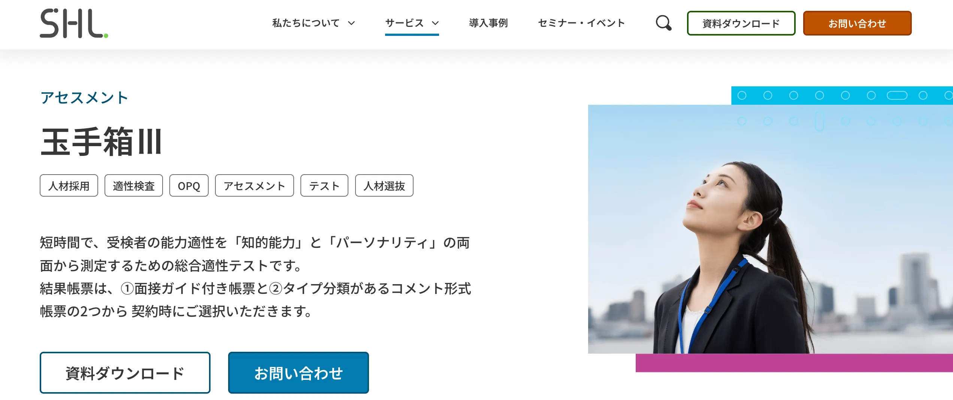Viewport: 953px width, 400px height.
Task: Click the サービス menu label
Action: (405, 23)
